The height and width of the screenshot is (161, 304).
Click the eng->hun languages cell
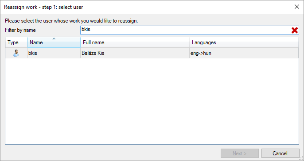pos(201,53)
